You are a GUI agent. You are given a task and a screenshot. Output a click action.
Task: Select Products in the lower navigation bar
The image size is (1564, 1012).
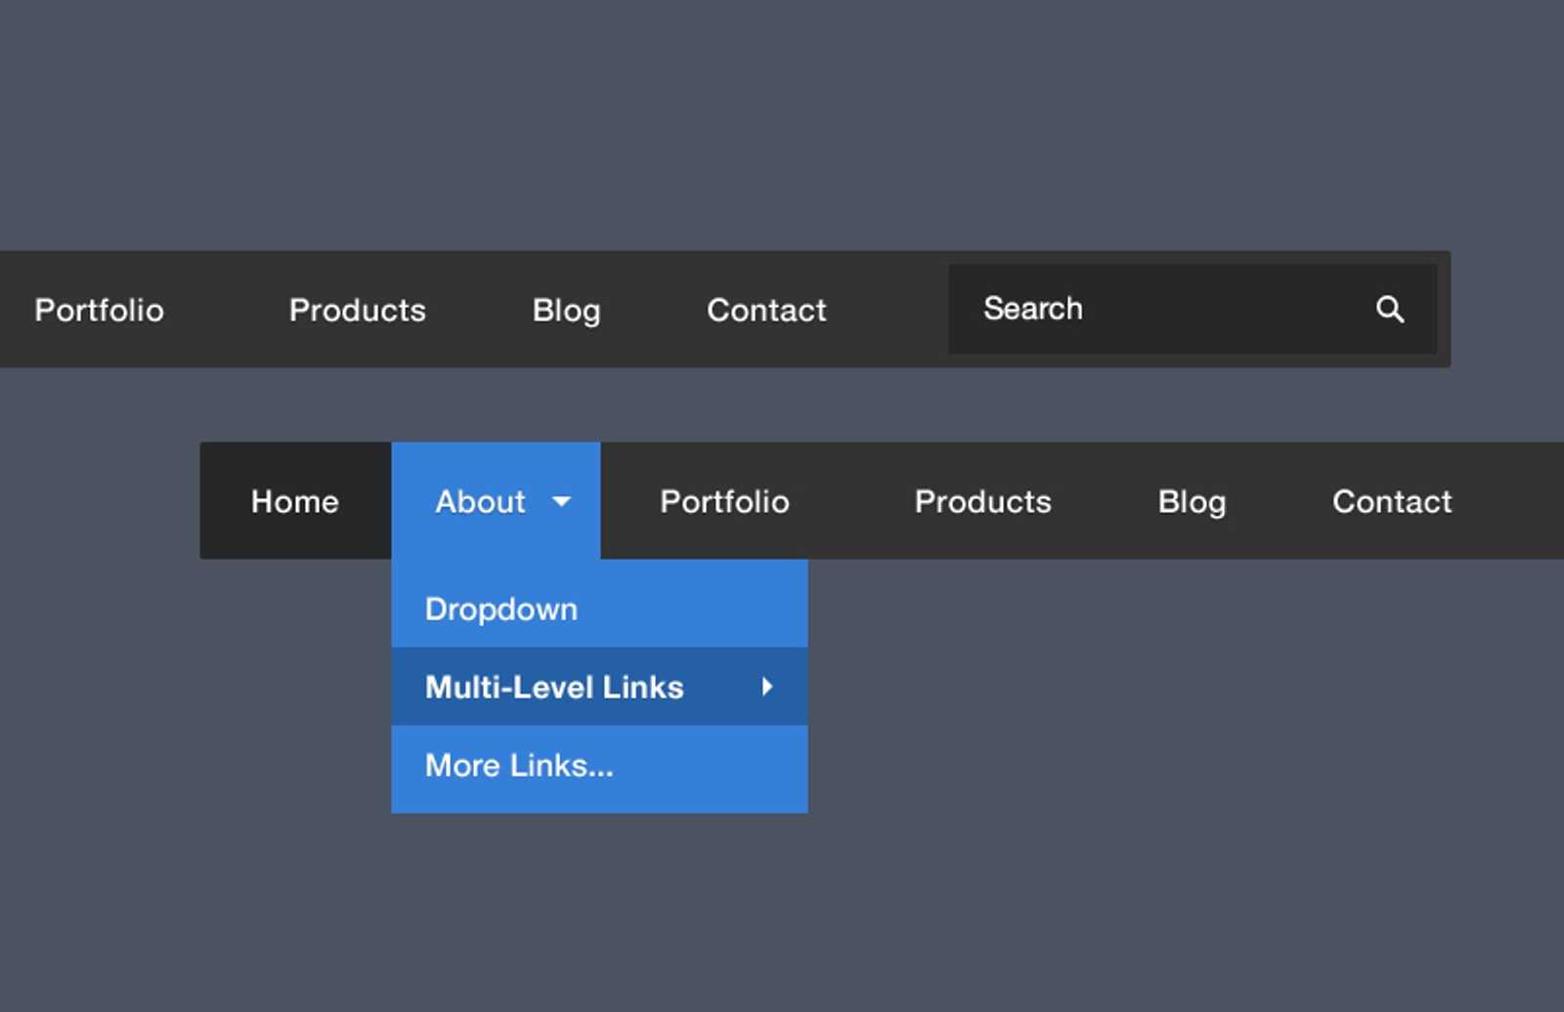(x=982, y=502)
